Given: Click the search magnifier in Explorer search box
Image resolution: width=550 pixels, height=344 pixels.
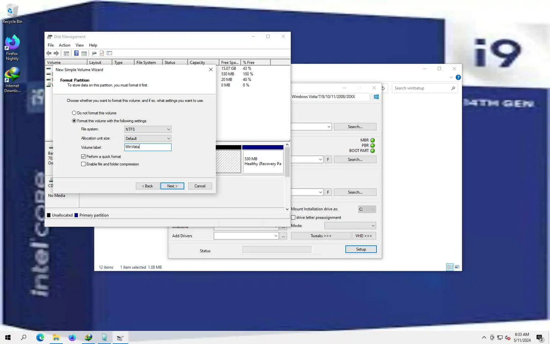Looking at the screenshot, I should pos(453,88).
